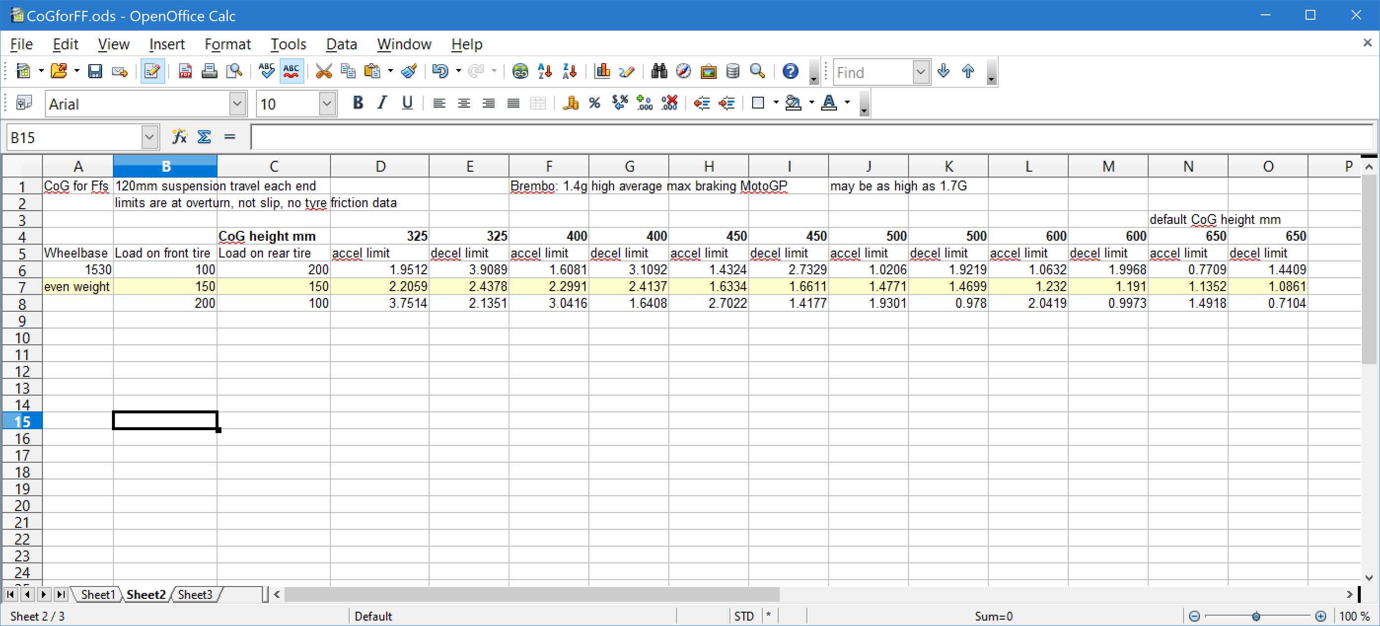This screenshot has height=626, width=1380.
Task: Open the Styles and Formatting window
Action: coord(24,103)
